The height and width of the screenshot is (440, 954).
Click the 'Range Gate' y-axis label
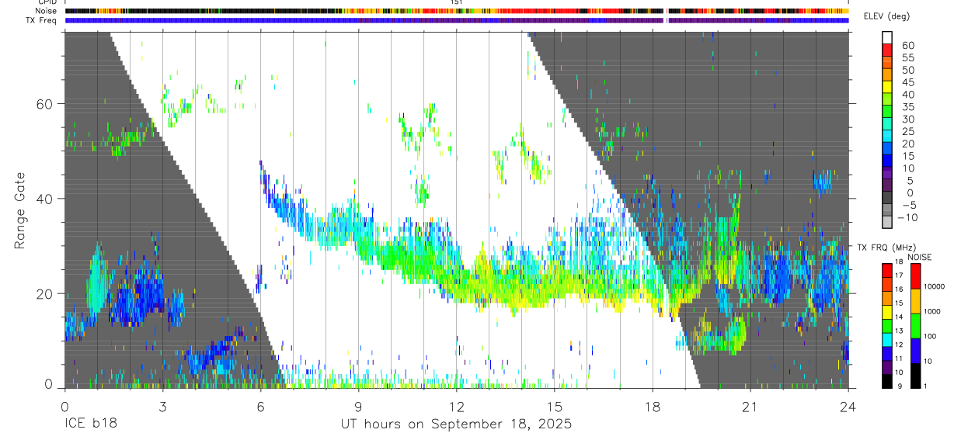point(19,210)
